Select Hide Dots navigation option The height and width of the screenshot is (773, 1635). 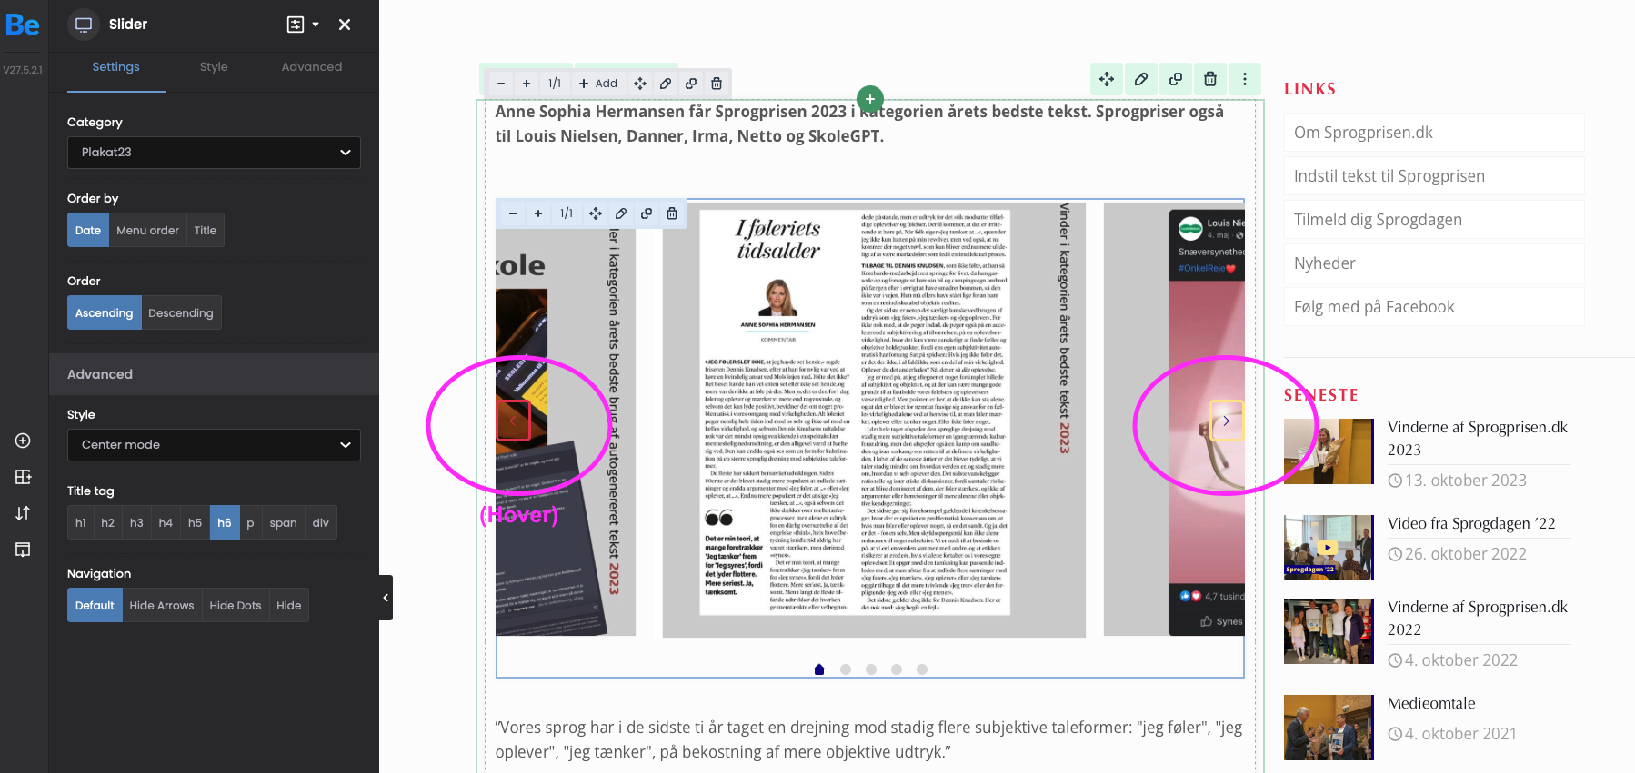(236, 606)
